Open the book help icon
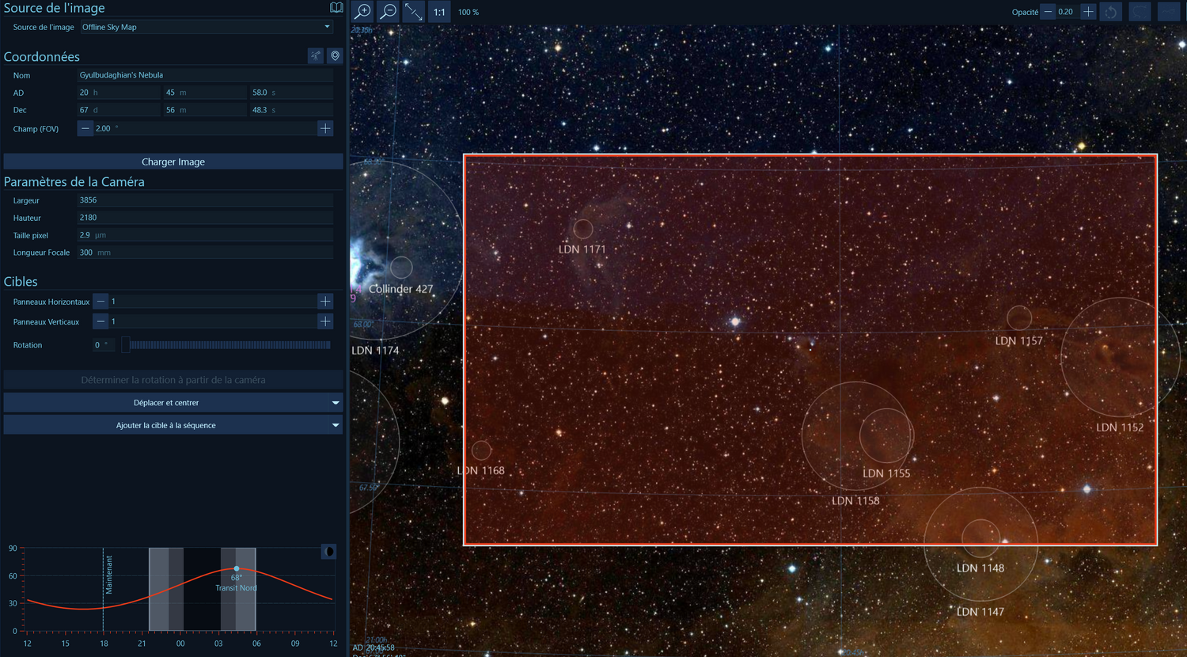The height and width of the screenshot is (657, 1187). (x=336, y=8)
